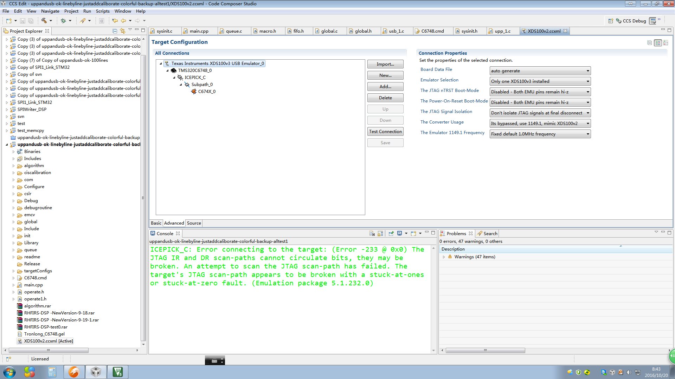Expand the Debug folder in Project Explorer
The height and width of the screenshot is (379, 675).
click(13, 201)
